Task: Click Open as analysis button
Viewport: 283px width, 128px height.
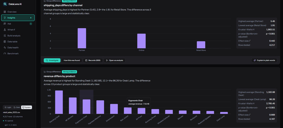Action: point(114,61)
